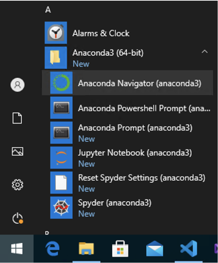Collapse the Anaconda3 (64-bit) folder

click(108, 53)
